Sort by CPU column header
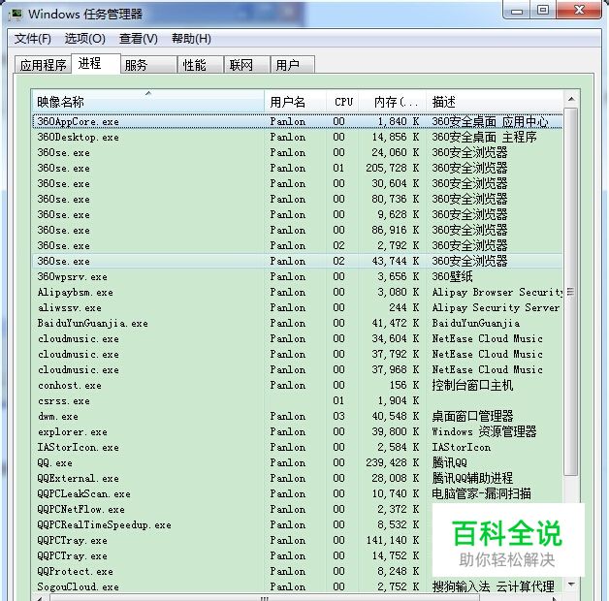The image size is (609, 601). click(x=342, y=102)
